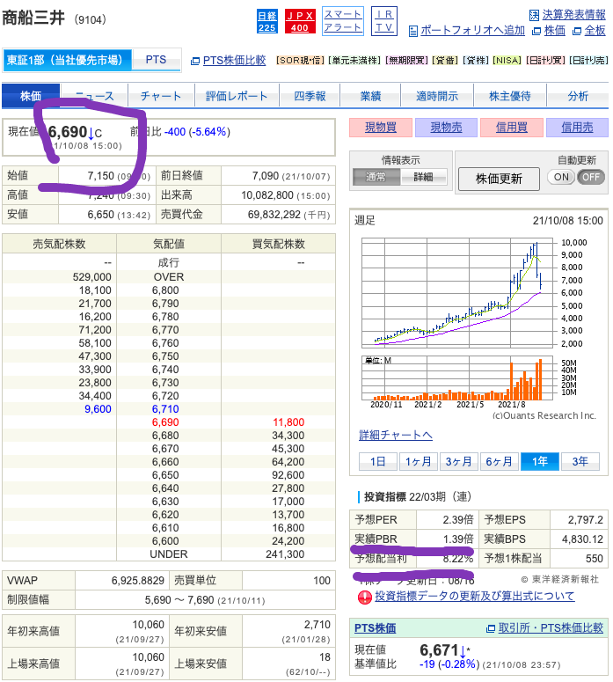Image resolution: width=613 pixels, height=682 pixels.
Task: Click the popup icon beside 全板
Action: tap(577, 32)
